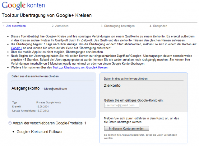Collapse the verschiebbaren Google-Produkte list
Viewport: 199px width, 146px height.
coord(10,123)
